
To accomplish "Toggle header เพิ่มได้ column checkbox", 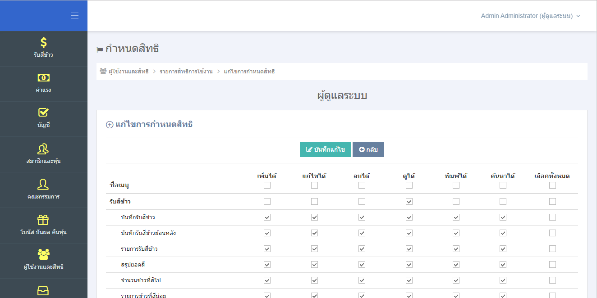I will click(x=267, y=185).
